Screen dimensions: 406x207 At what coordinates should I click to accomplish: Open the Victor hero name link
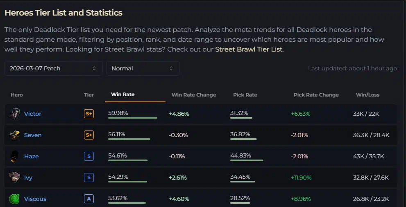(x=33, y=114)
